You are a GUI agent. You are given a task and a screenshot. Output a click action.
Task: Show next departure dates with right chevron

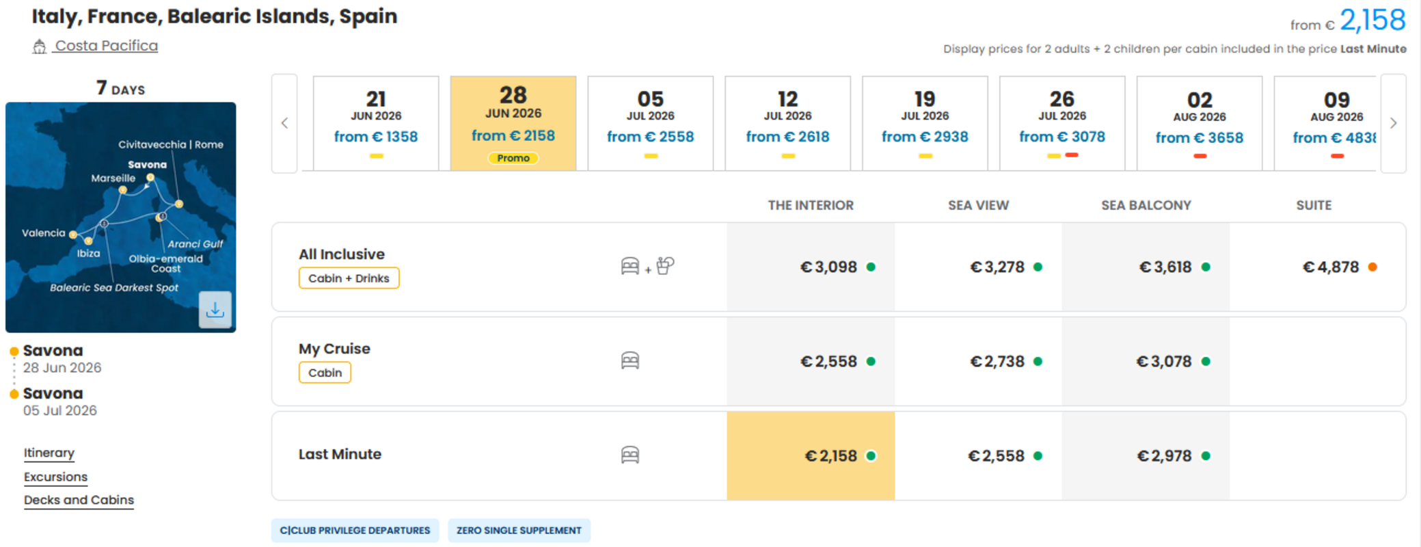coord(1393,123)
